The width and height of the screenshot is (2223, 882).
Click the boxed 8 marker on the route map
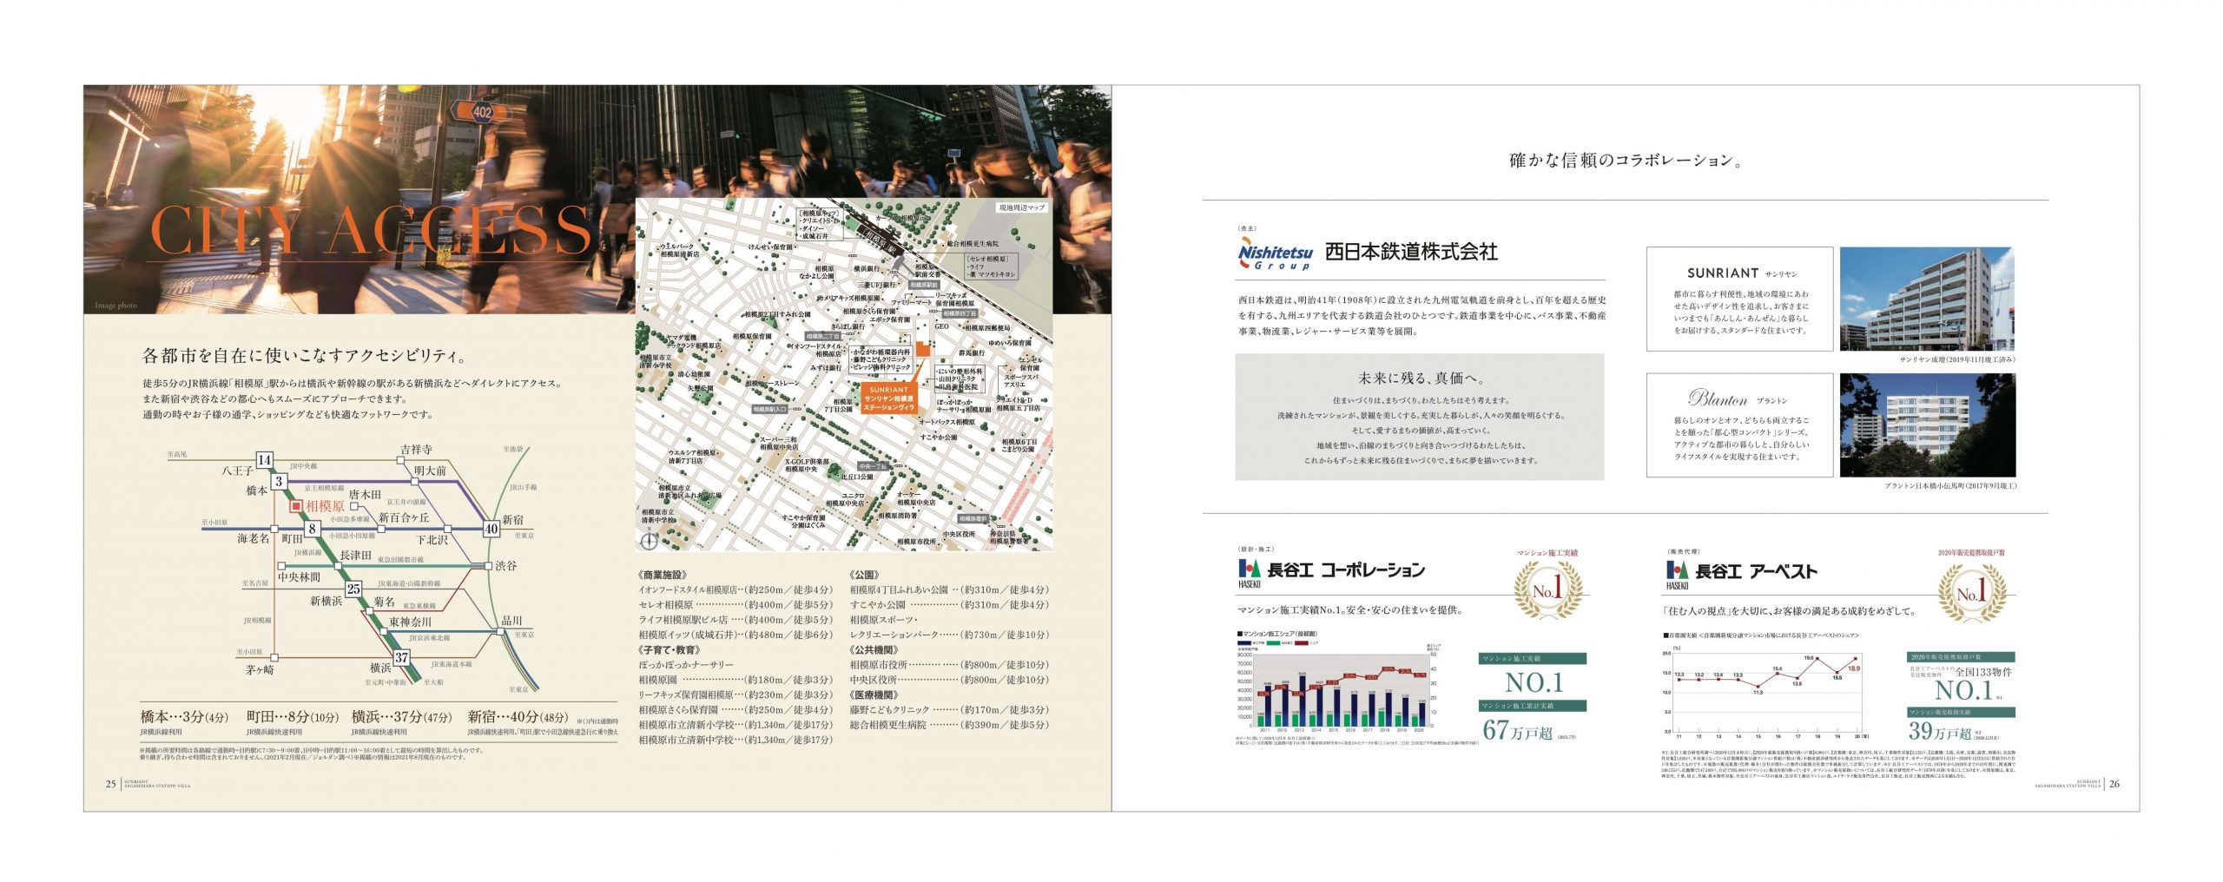coord(312,529)
